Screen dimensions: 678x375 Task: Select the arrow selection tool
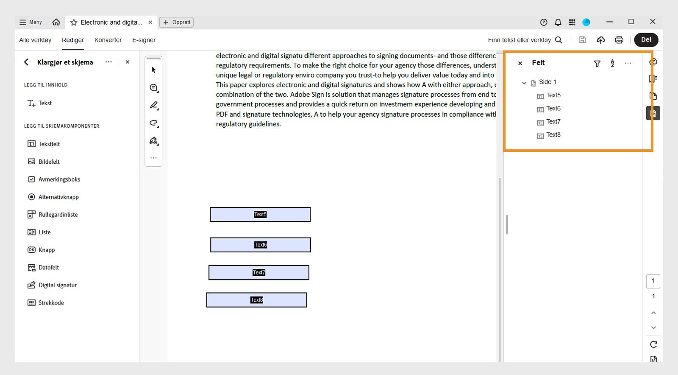pos(153,70)
